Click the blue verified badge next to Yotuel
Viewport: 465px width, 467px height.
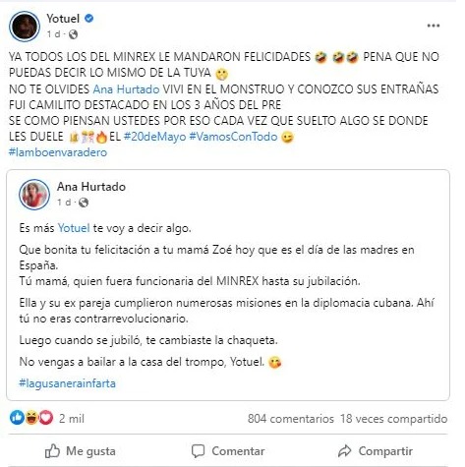pyautogui.click(x=89, y=19)
